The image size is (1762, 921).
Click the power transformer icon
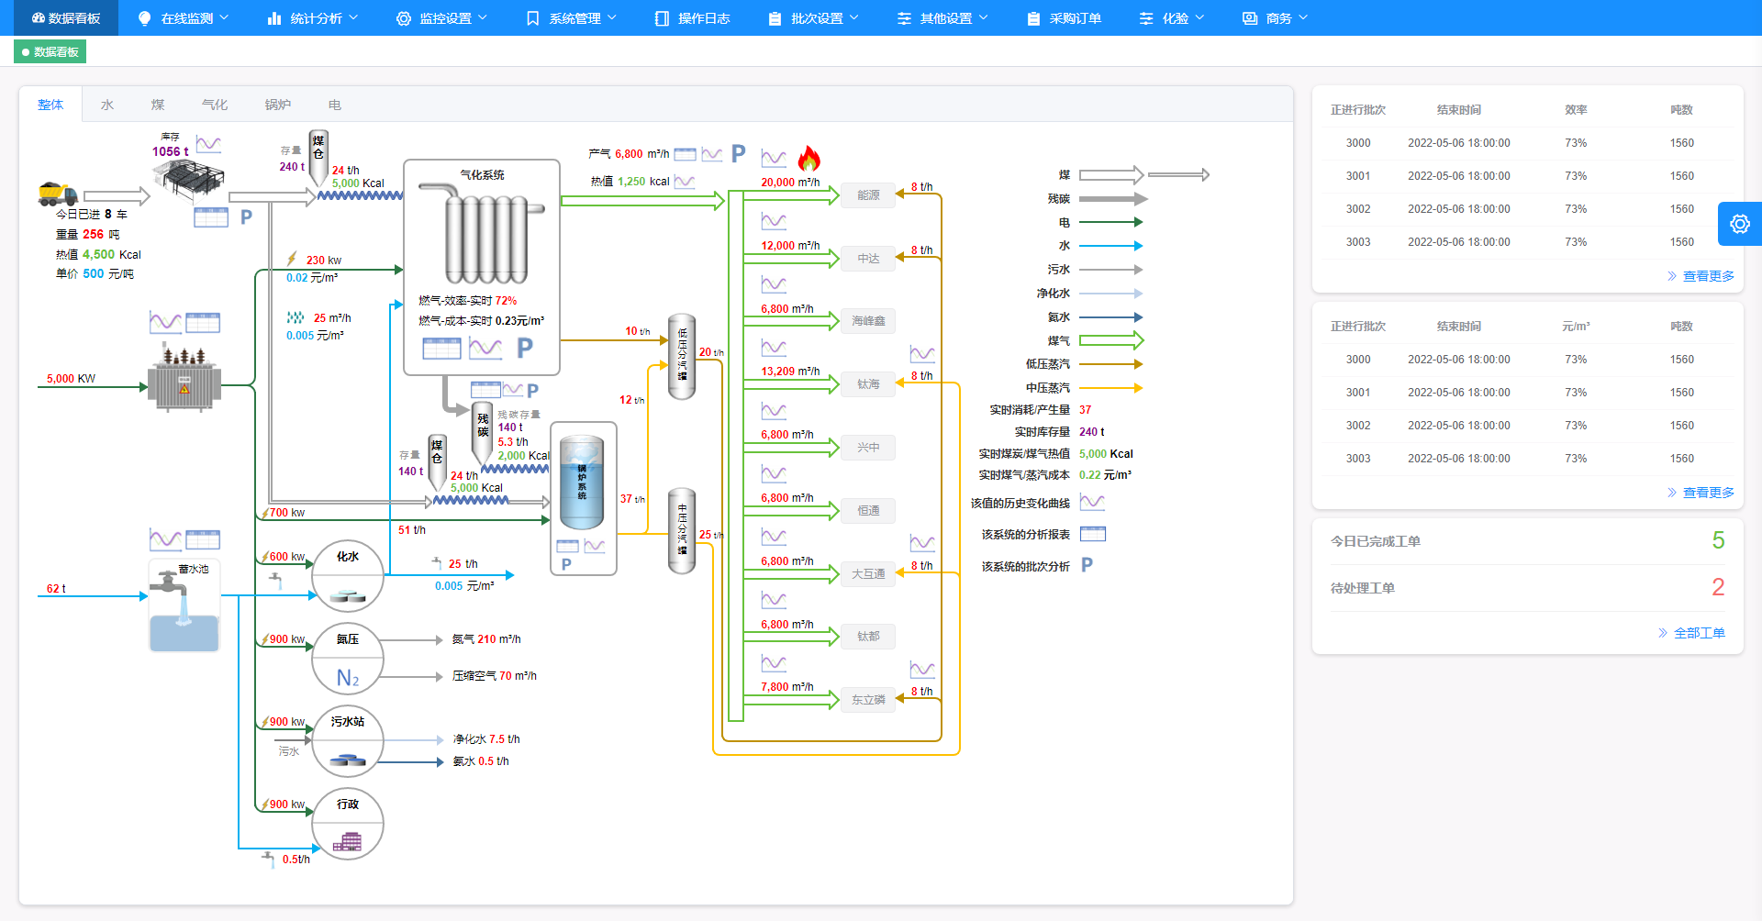coord(184,379)
